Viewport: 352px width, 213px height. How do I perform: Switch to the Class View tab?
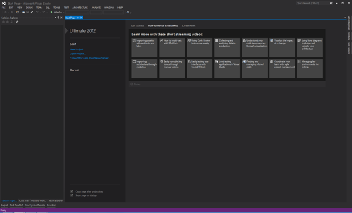click(x=24, y=201)
